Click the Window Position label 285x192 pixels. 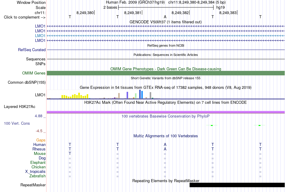pos(31,2)
